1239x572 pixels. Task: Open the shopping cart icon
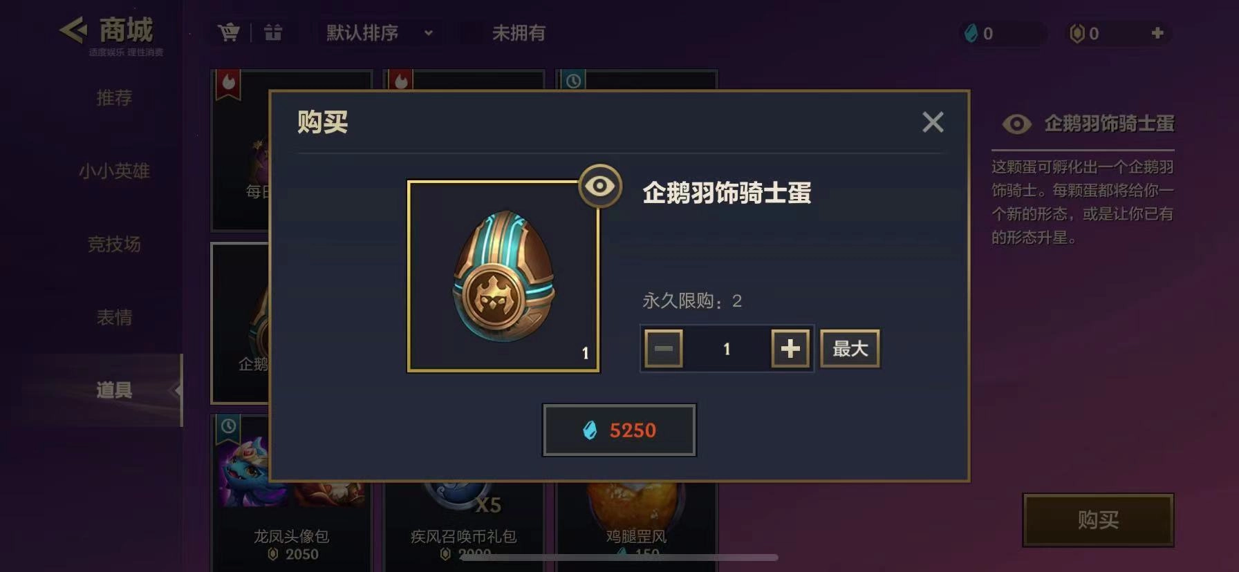pos(228,32)
